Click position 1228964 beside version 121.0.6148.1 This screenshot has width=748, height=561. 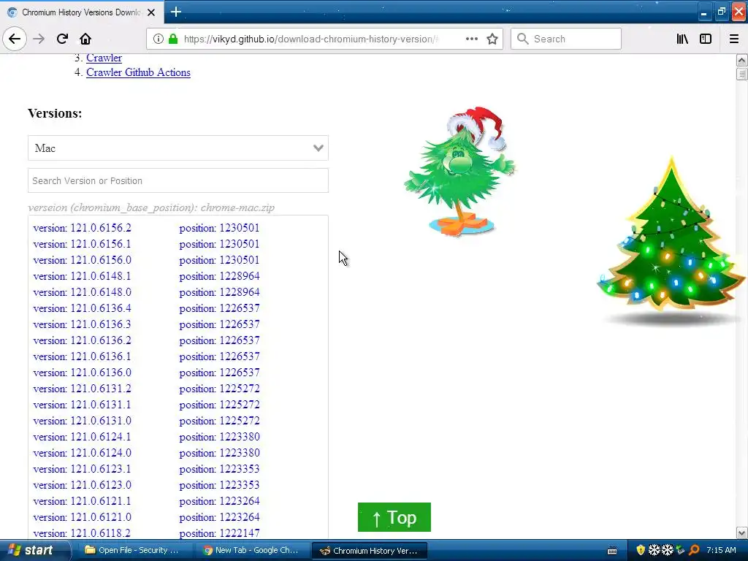pos(219,276)
